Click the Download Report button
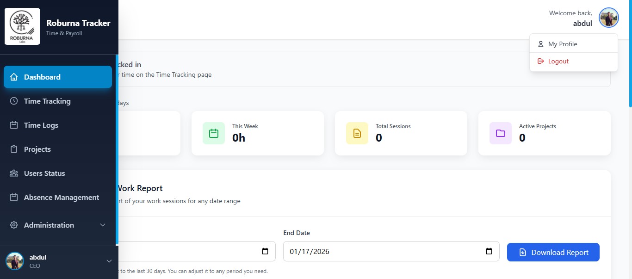The width and height of the screenshot is (632, 279). coord(553,252)
